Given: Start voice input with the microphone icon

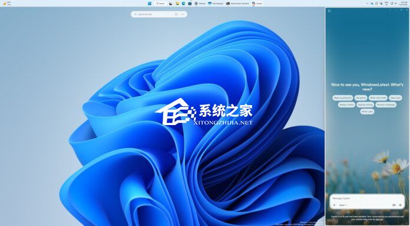Looking at the screenshot, I should tap(400, 205).
